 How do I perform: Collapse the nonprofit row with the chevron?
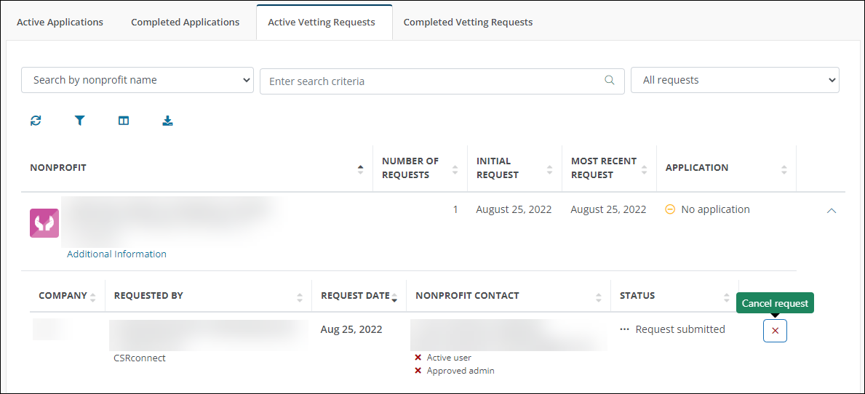click(832, 210)
